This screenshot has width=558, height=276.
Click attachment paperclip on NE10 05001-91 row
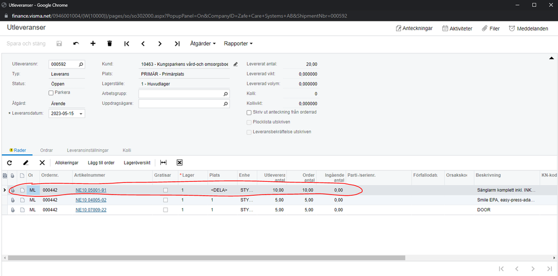coord(13,190)
